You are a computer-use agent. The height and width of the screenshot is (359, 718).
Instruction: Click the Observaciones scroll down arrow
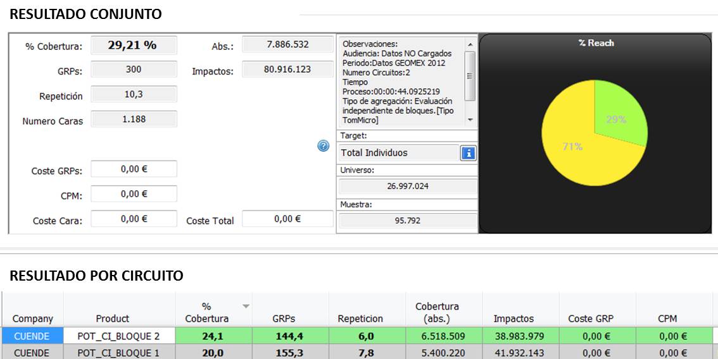click(470, 119)
